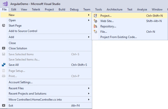The width and height of the screenshot is (168, 109).
Task: Choose Recent Projects and Solutions entry
Action: point(46,94)
